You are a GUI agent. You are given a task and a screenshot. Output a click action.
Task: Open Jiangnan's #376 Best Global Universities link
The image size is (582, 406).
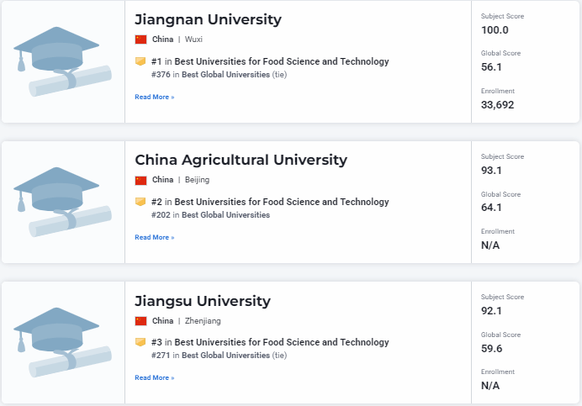click(226, 75)
